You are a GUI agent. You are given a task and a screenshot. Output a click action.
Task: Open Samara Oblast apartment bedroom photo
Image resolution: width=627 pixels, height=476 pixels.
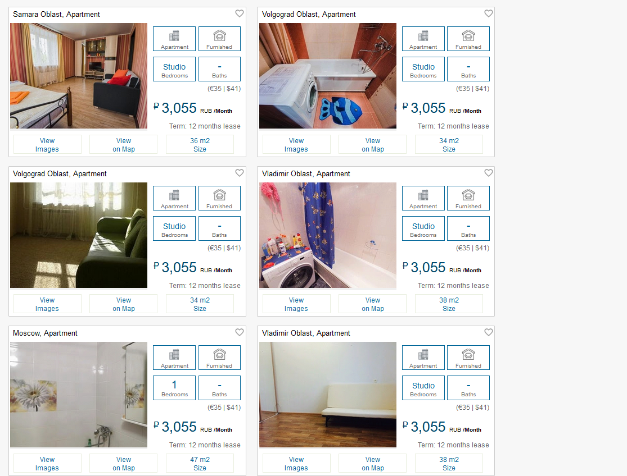tap(79, 76)
